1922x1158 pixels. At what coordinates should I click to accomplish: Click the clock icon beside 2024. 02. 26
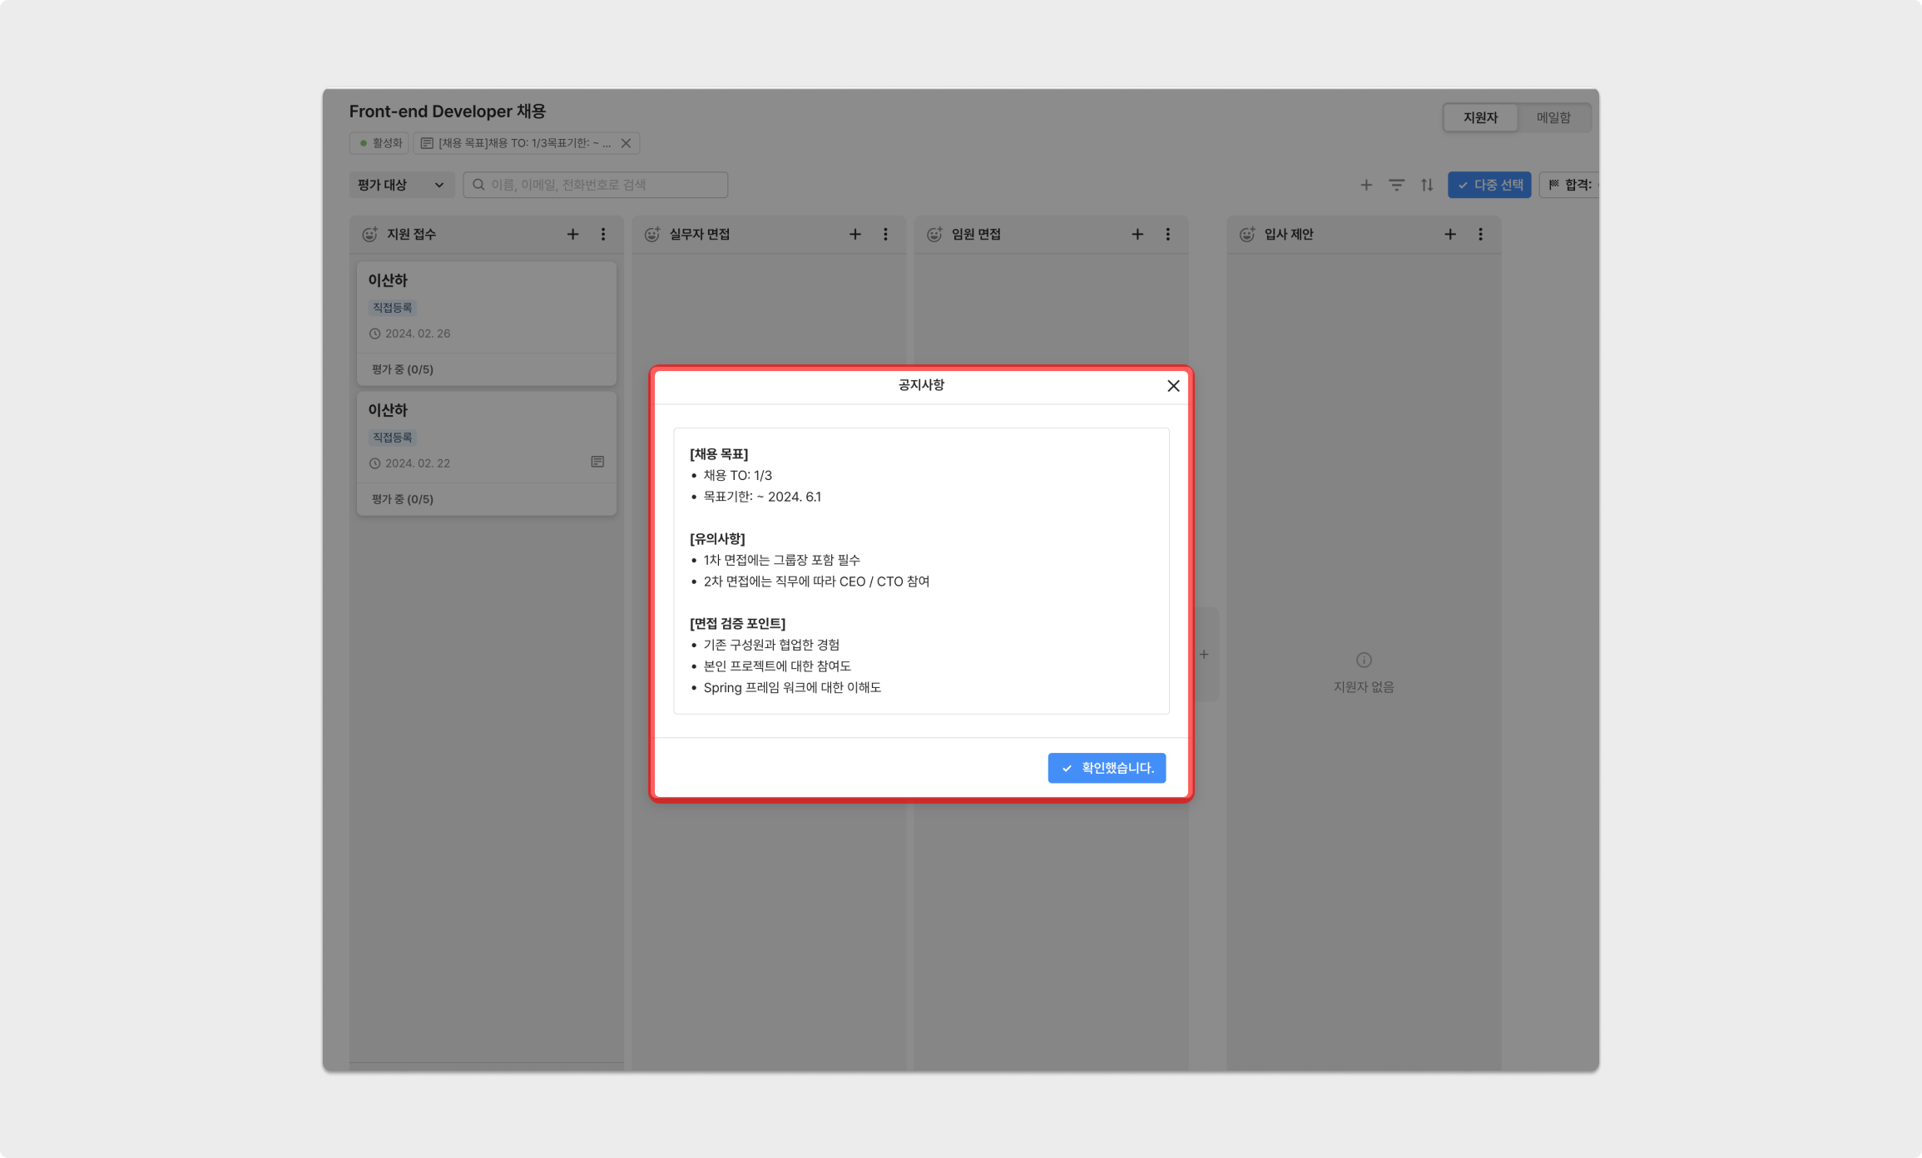[x=374, y=334]
